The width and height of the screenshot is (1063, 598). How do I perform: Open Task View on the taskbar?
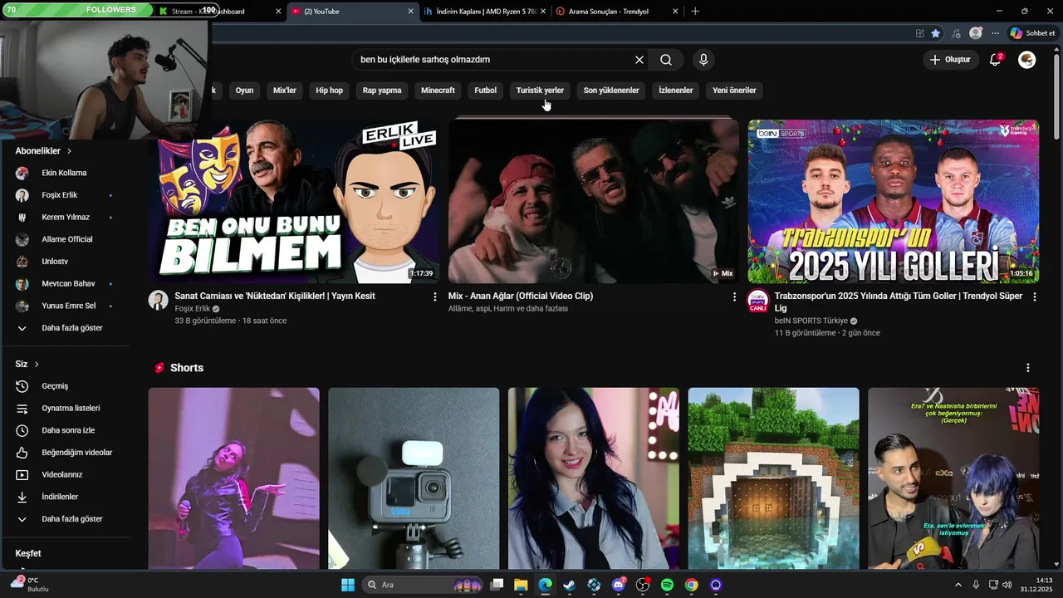pos(497,585)
